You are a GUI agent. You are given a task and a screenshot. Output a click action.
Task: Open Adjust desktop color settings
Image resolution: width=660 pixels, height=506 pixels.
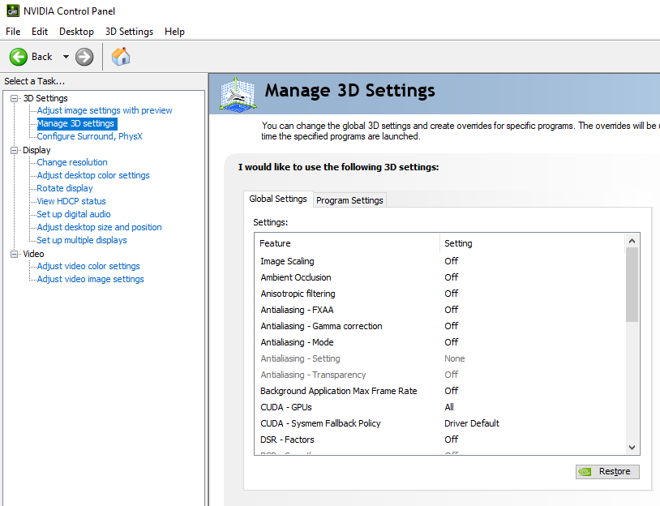[93, 175]
